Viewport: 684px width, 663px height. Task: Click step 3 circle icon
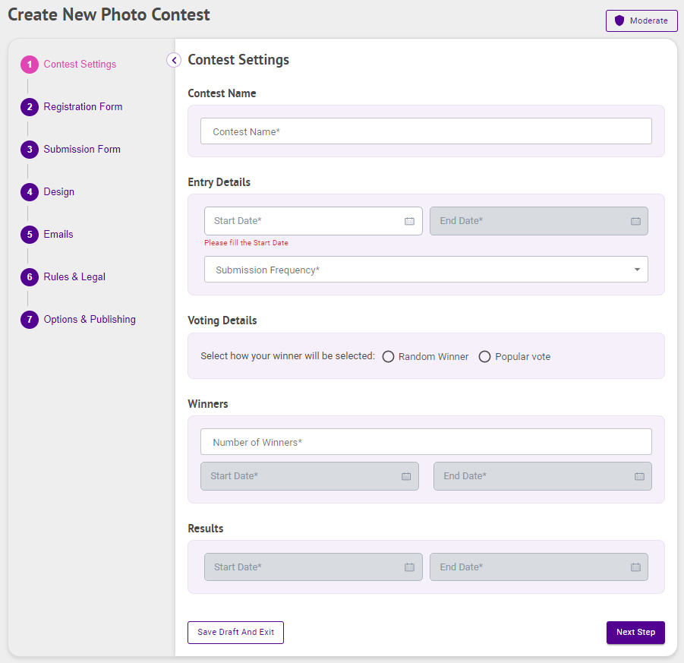click(30, 150)
